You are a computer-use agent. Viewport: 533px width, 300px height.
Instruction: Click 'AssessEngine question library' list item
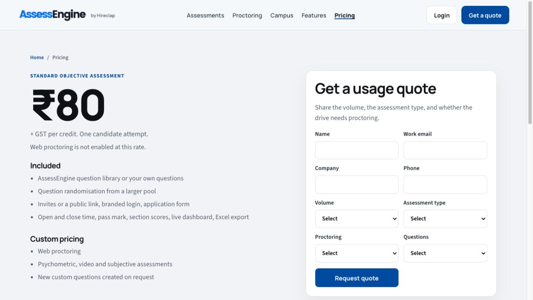pos(111,178)
